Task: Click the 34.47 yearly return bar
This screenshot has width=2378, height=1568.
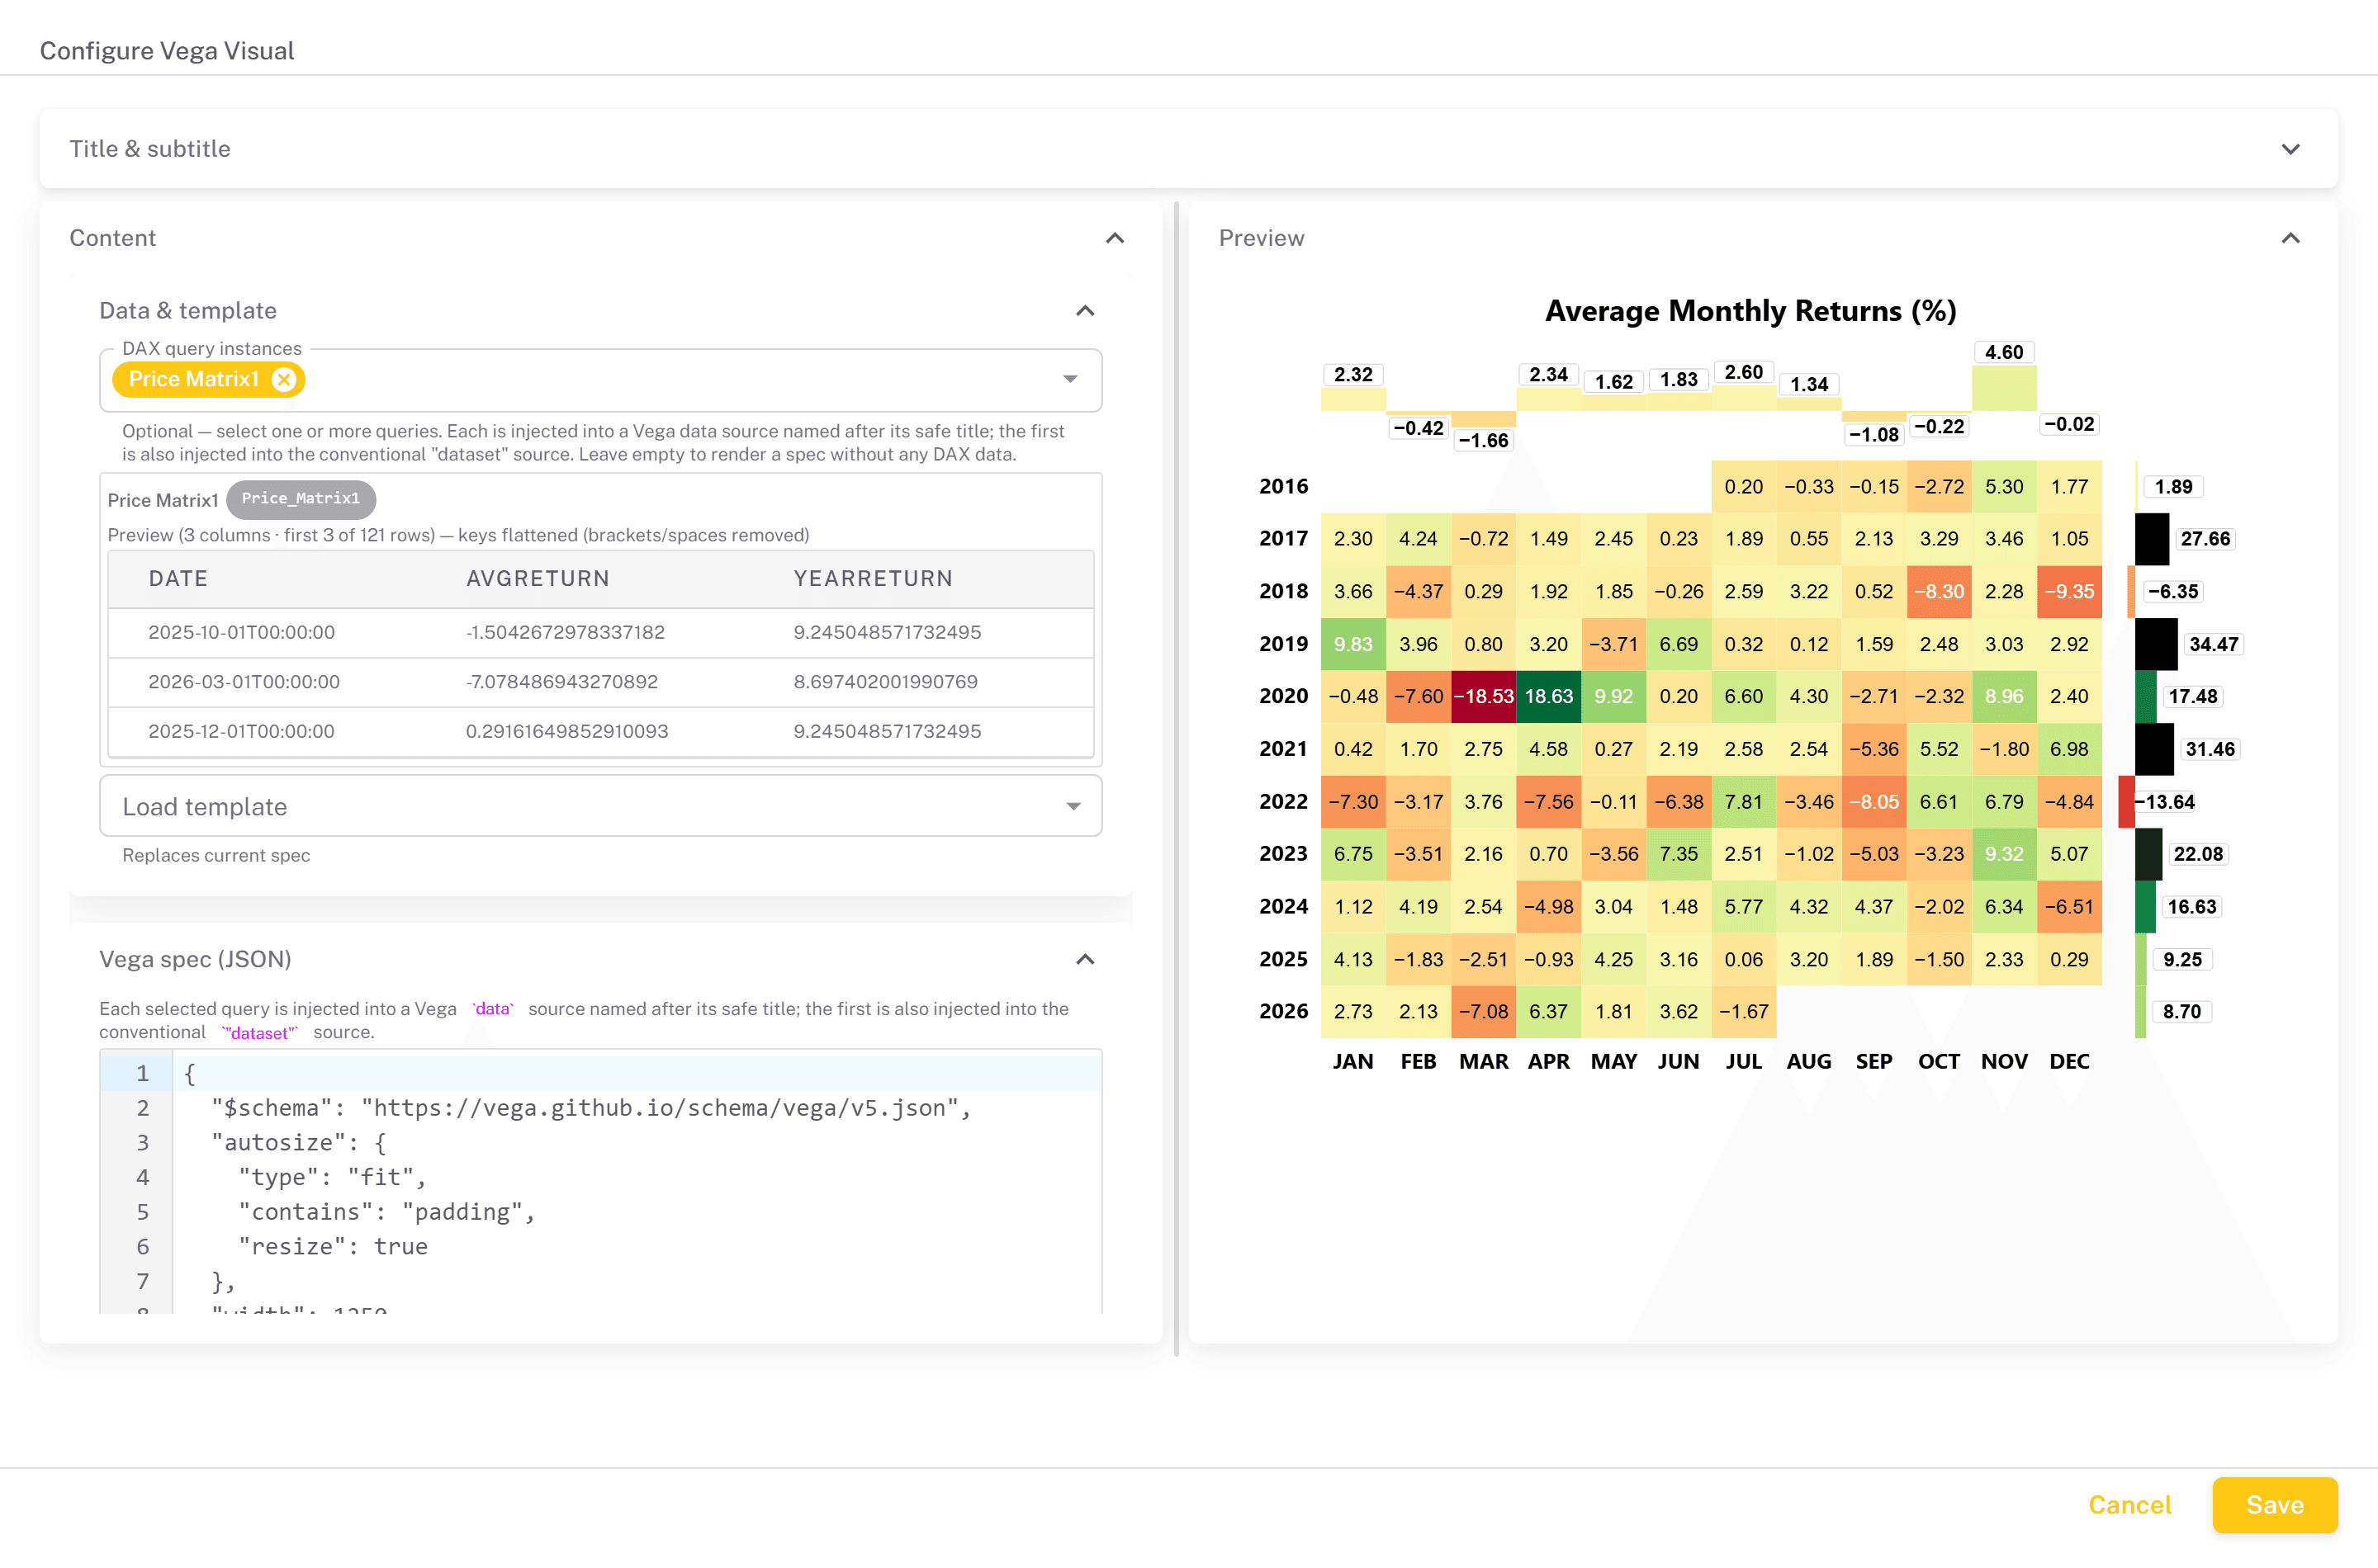Action: tap(2156, 644)
